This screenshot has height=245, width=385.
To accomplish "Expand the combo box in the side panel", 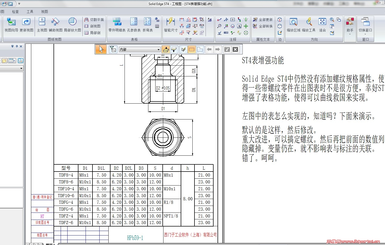I will click(21, 68).
